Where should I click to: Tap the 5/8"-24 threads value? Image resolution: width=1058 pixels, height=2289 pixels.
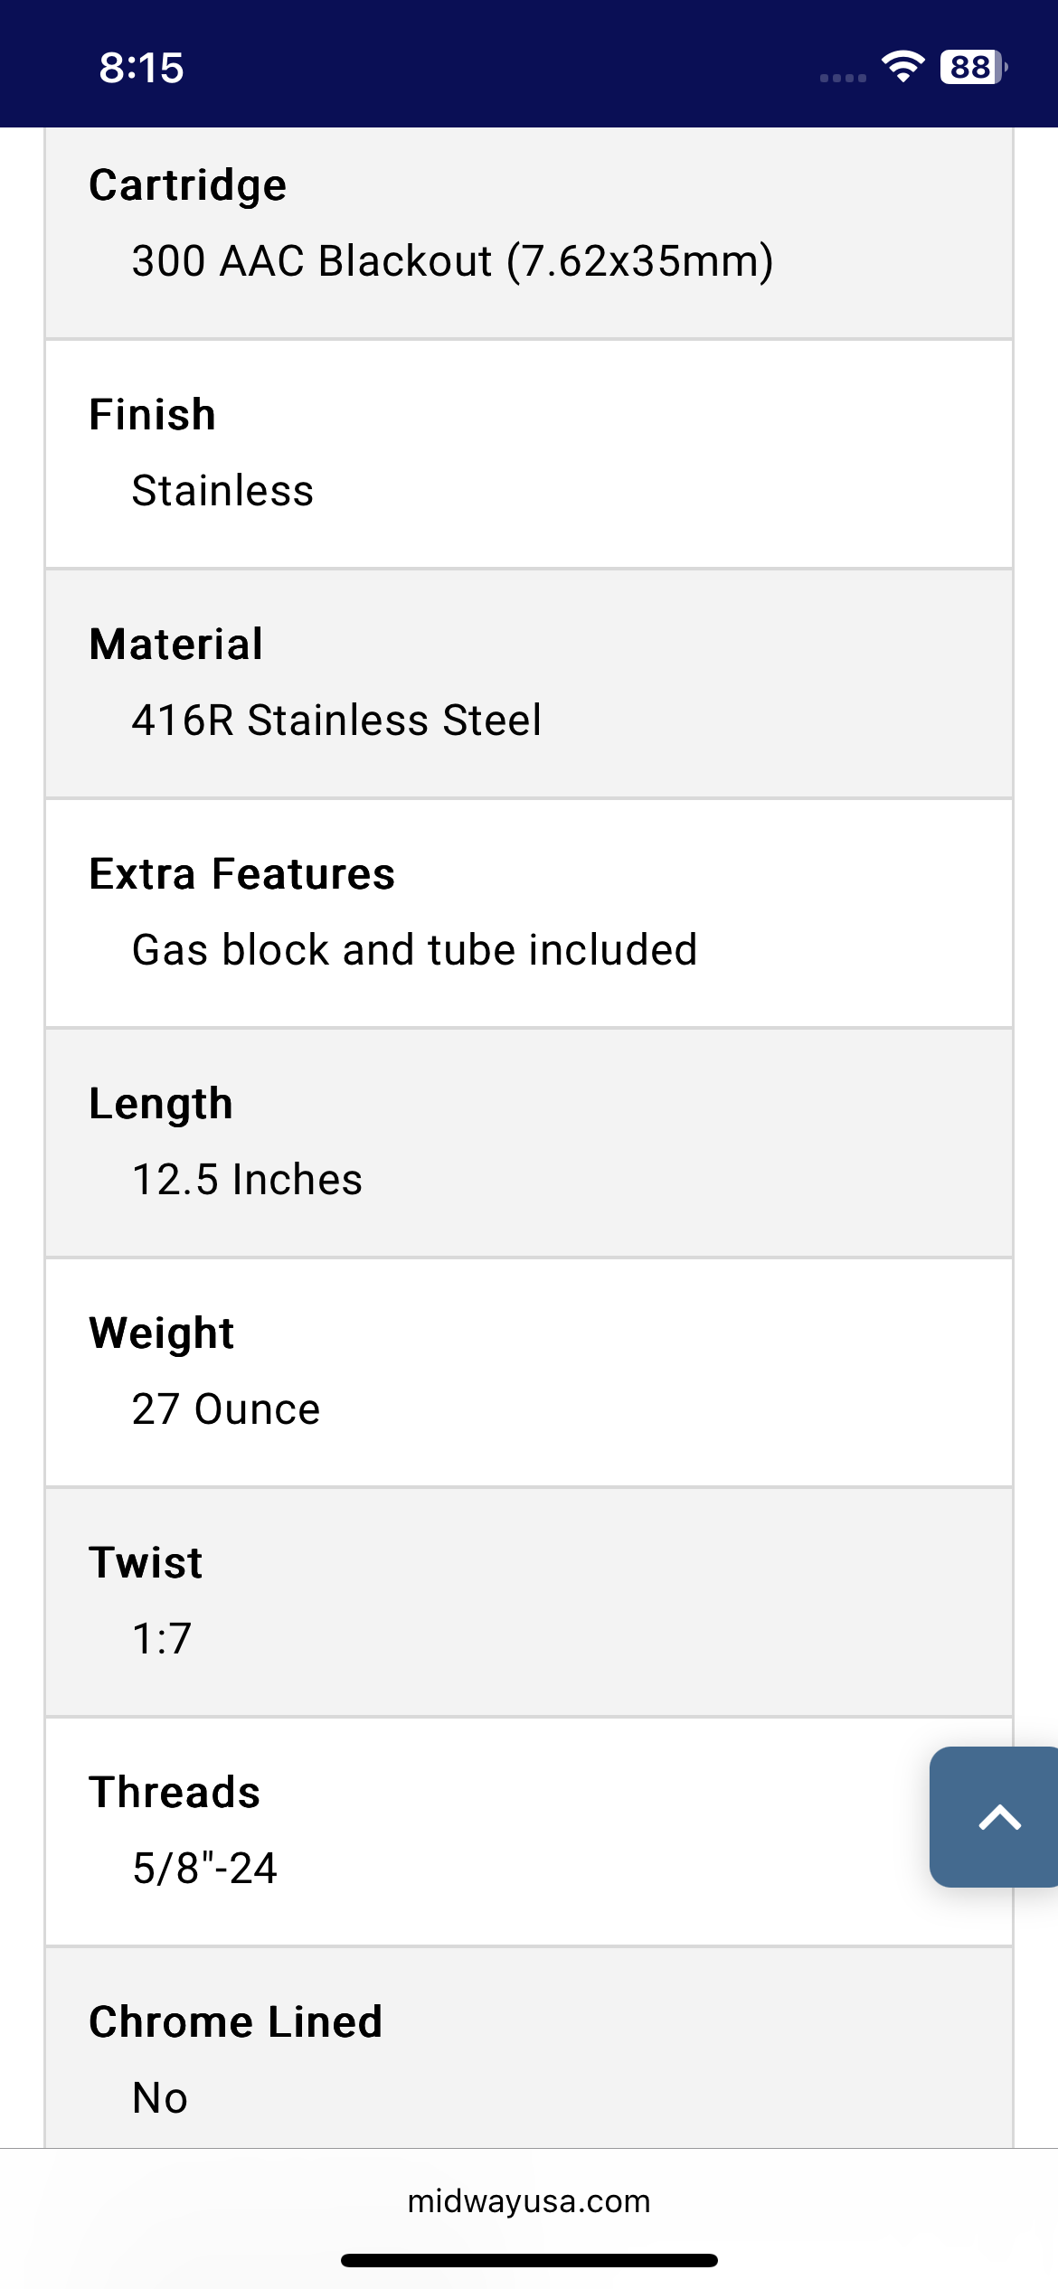pos(204,1869)
